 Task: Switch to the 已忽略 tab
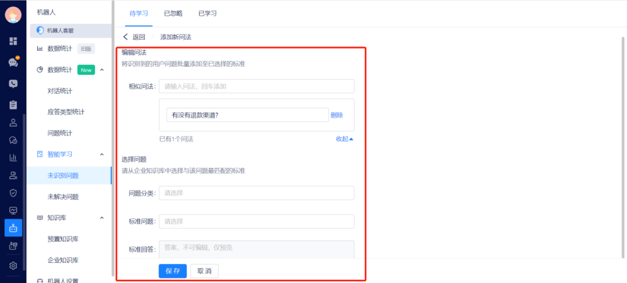pyautogui.click(x=173, y=13)
